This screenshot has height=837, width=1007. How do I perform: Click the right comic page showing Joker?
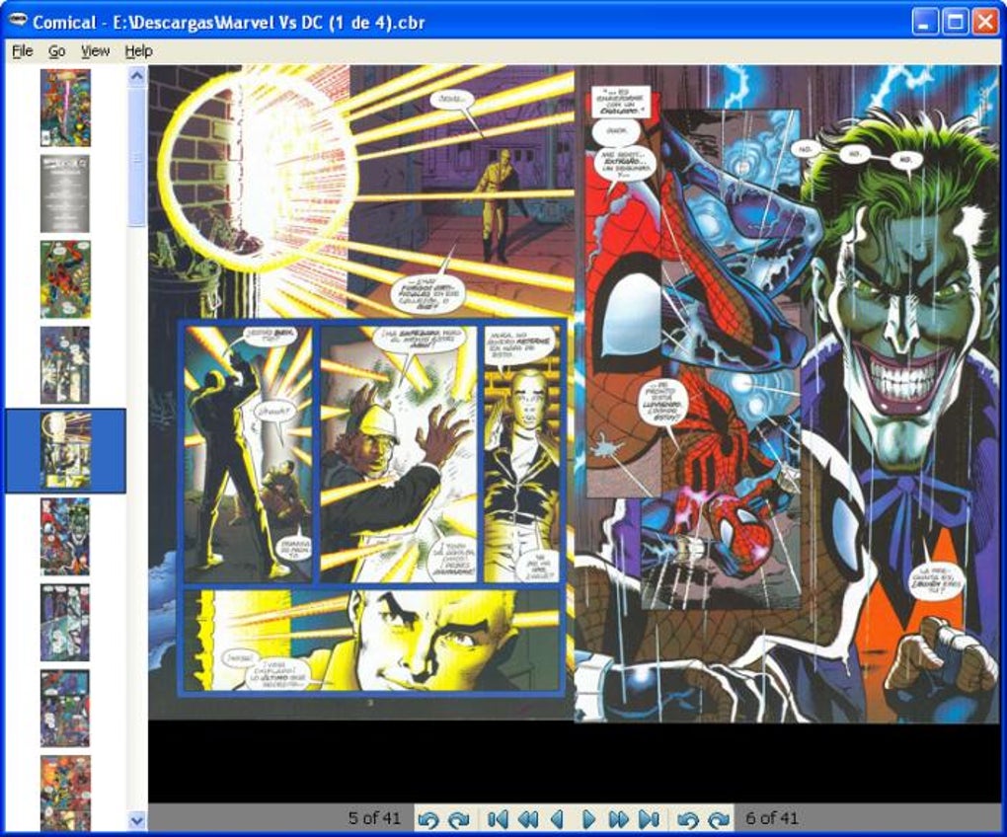pyautogui.click(x=788, y=394)
